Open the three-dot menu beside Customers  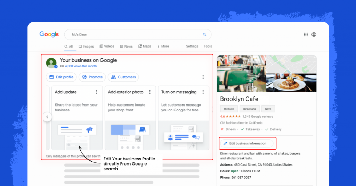click(203, 77)
